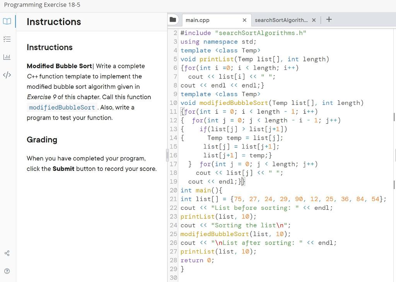Click 'return 0;' on line 28
Image resolution: width=396 pixels, height=282 pixels.
coord(197,260)
